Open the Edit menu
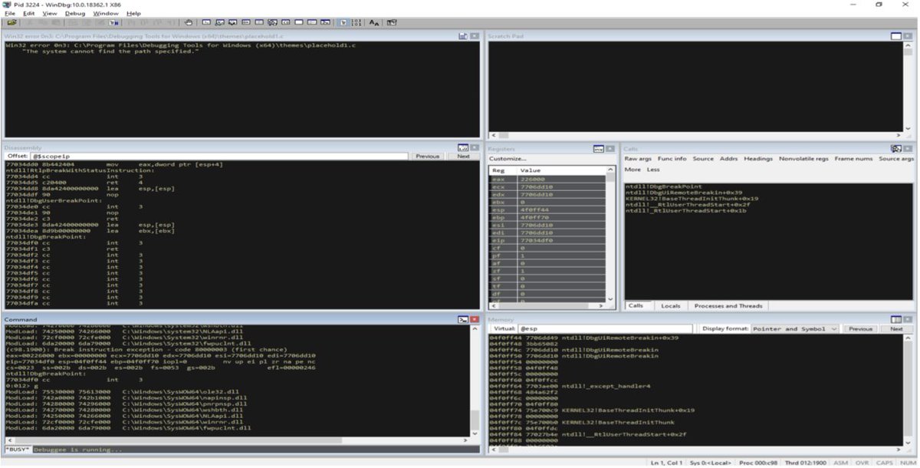The height and width of the screenshot is (468, 920). tap(28, 13)
